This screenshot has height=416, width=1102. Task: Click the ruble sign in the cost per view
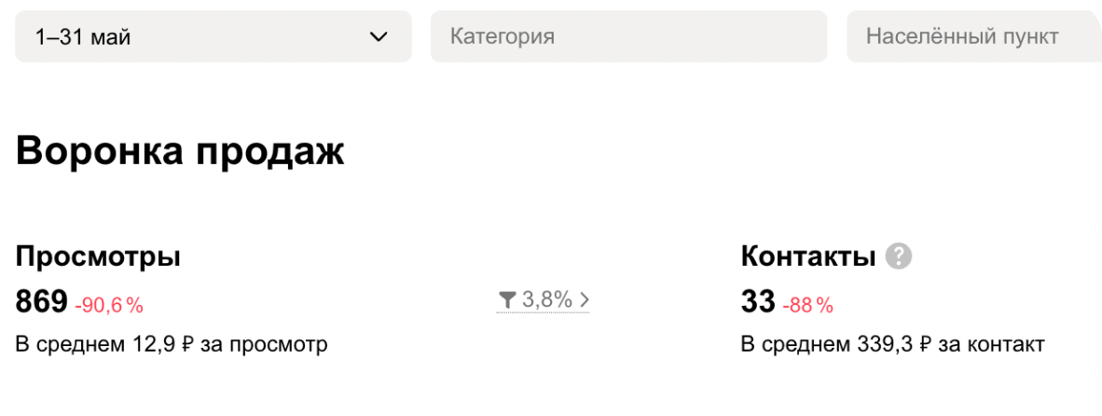186,345
